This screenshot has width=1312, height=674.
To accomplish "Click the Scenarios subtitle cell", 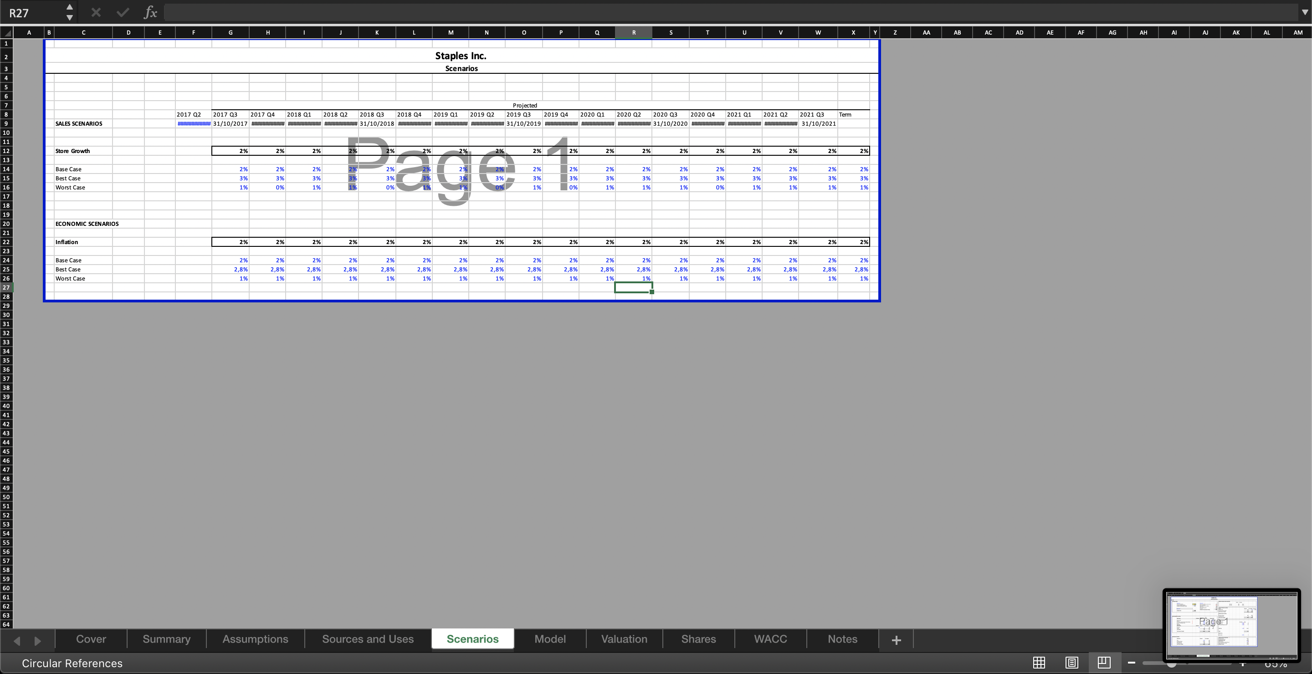I will [x=461, y=68].
